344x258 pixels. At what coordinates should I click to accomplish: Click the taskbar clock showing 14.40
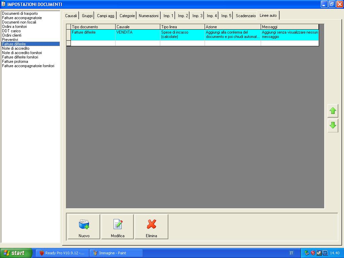(335, 253)
